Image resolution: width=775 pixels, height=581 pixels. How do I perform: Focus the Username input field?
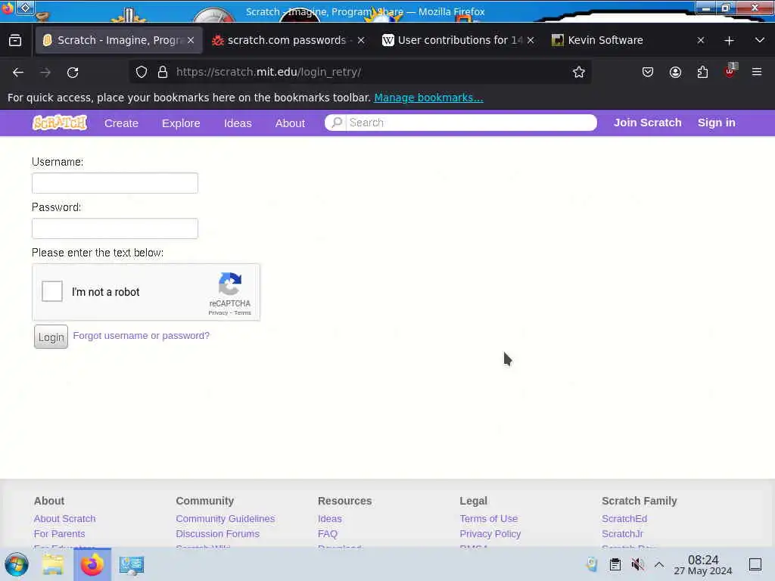coord(115,183)
